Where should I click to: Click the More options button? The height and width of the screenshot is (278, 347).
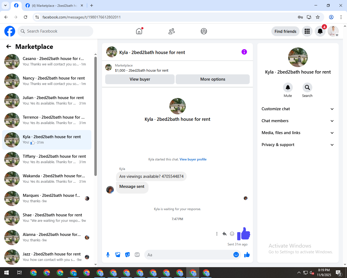[213, 79]
